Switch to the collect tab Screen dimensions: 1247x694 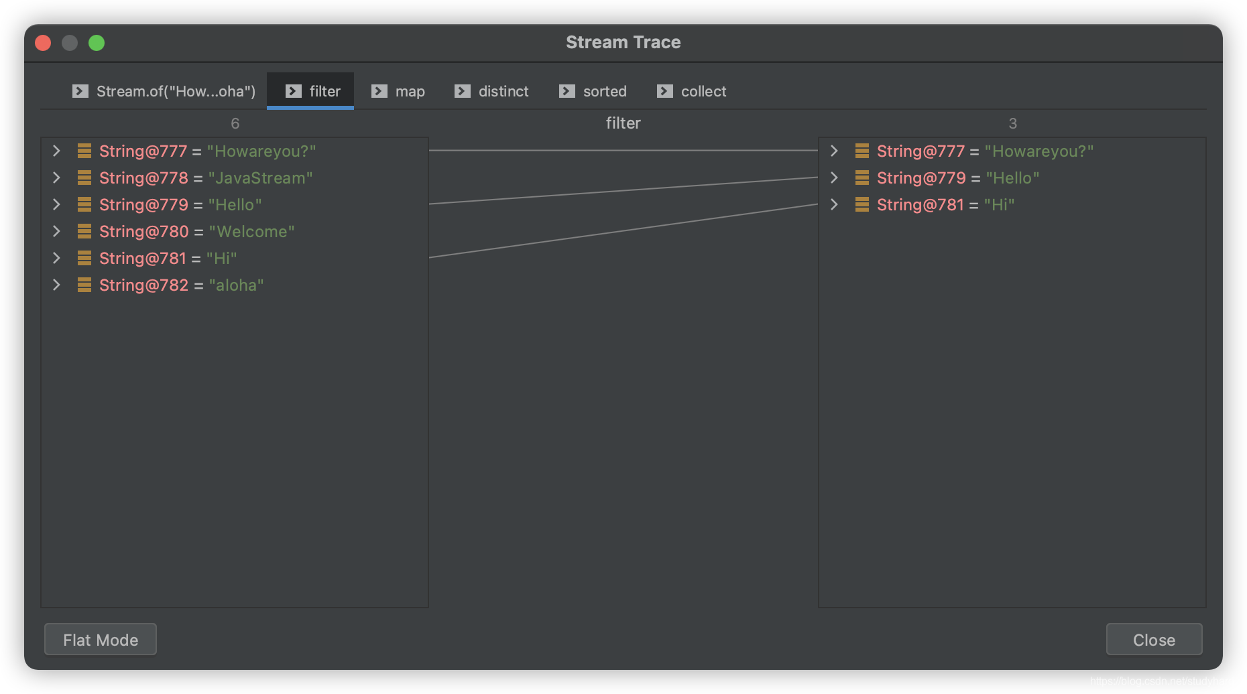(703, 91)
